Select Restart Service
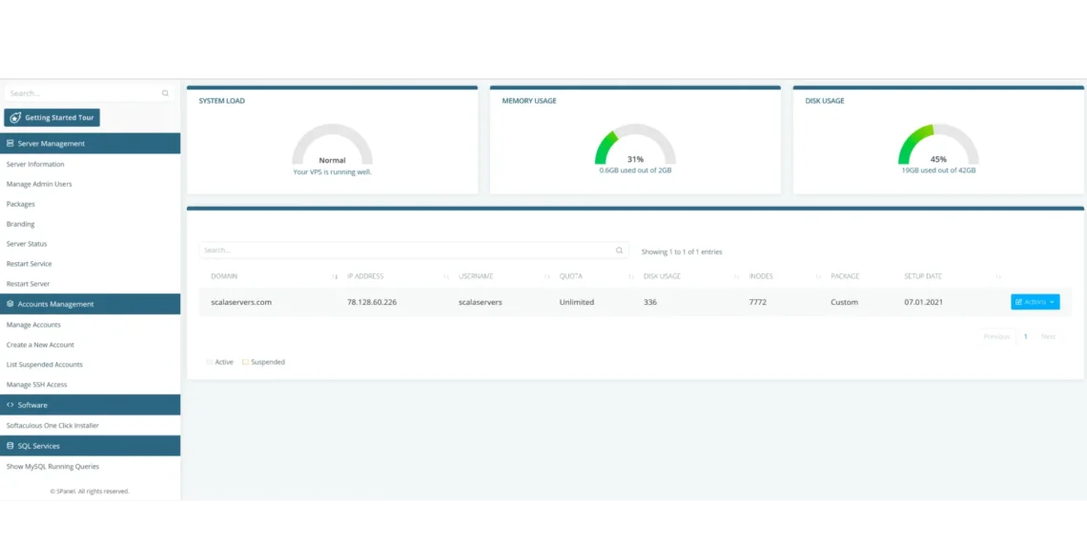The width and height of the screenshot is (1087, 543). 30,264
